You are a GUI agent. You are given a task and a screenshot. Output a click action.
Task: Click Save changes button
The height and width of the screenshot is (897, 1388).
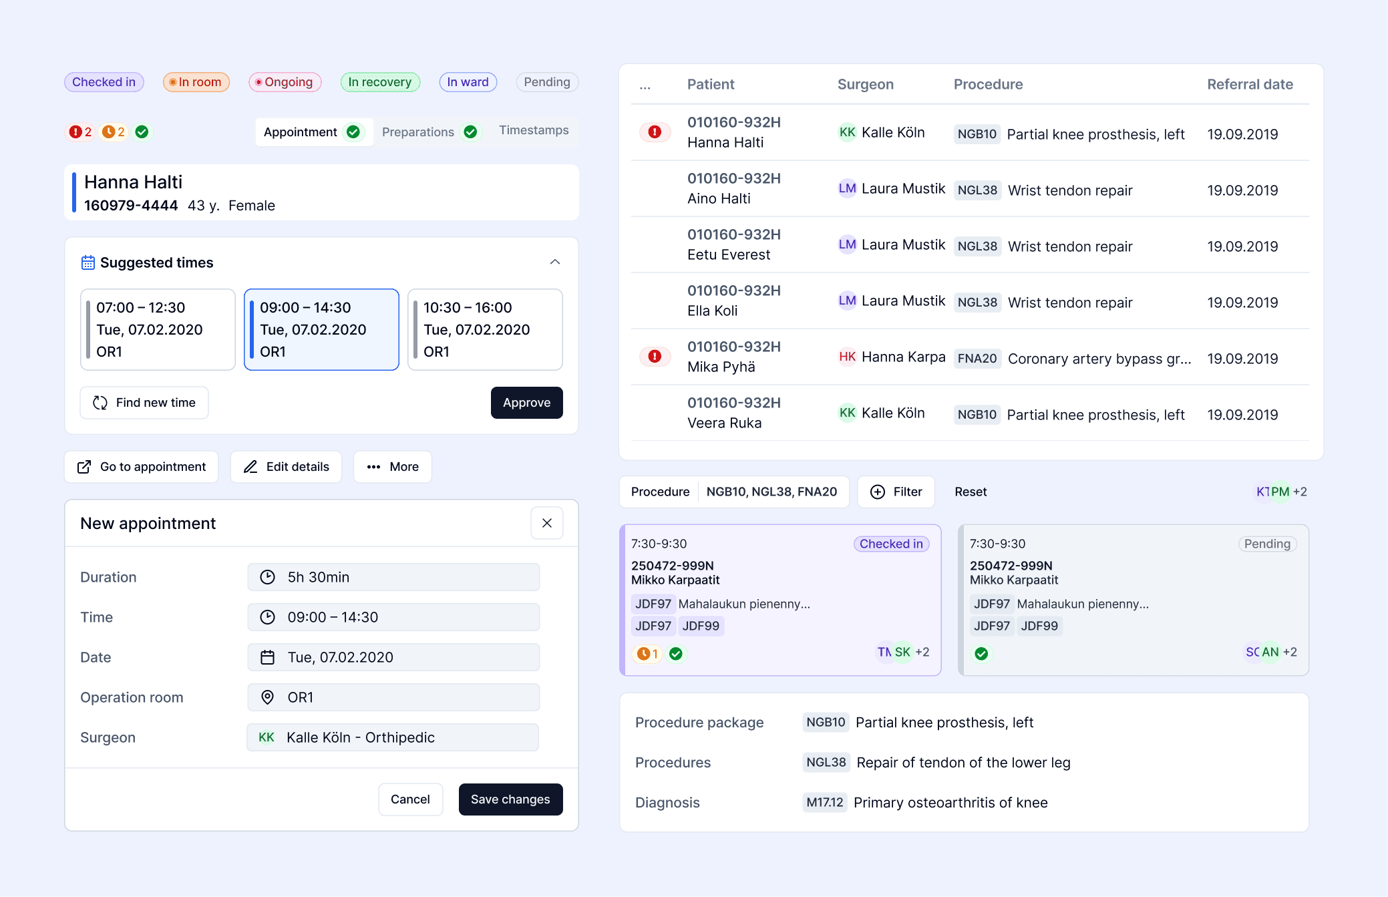point(510,799)
